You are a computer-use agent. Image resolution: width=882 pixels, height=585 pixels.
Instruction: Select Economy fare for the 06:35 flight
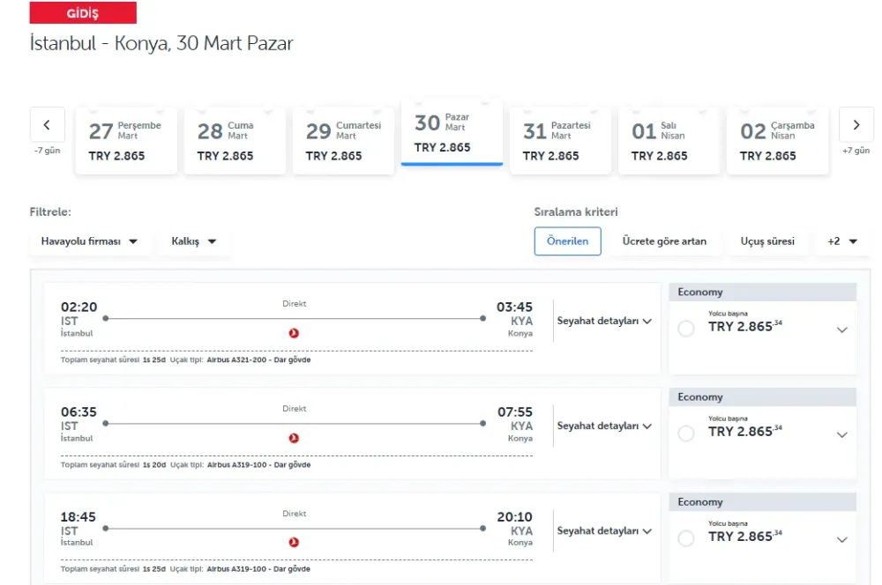click(686, 433)
